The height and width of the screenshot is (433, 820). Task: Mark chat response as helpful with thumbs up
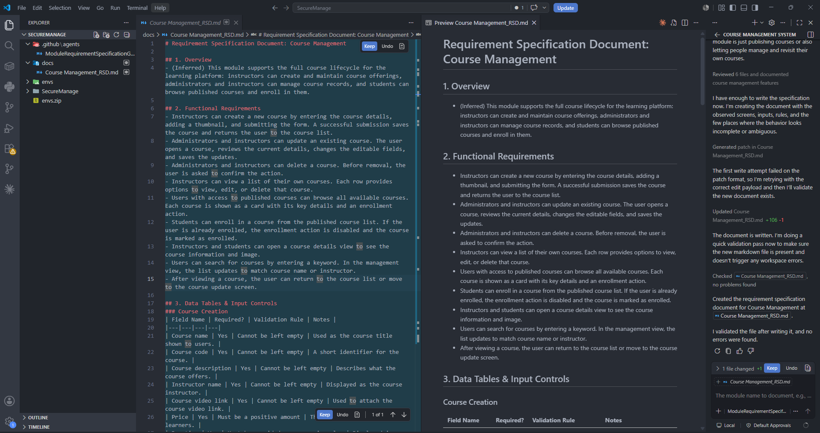[x=740, y=351]
